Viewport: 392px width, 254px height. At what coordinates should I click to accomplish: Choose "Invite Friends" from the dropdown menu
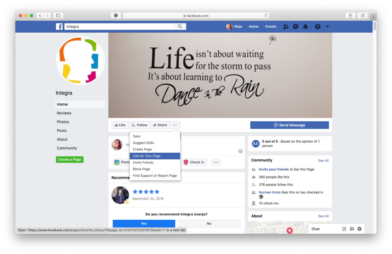[143, 162]
